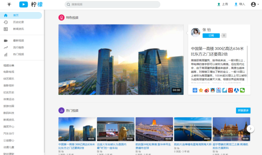Open the 纪实历史 category
Image resolution: width=262 pixels, height=155 pixels.
pyautogui.click(x=9, y=92)
